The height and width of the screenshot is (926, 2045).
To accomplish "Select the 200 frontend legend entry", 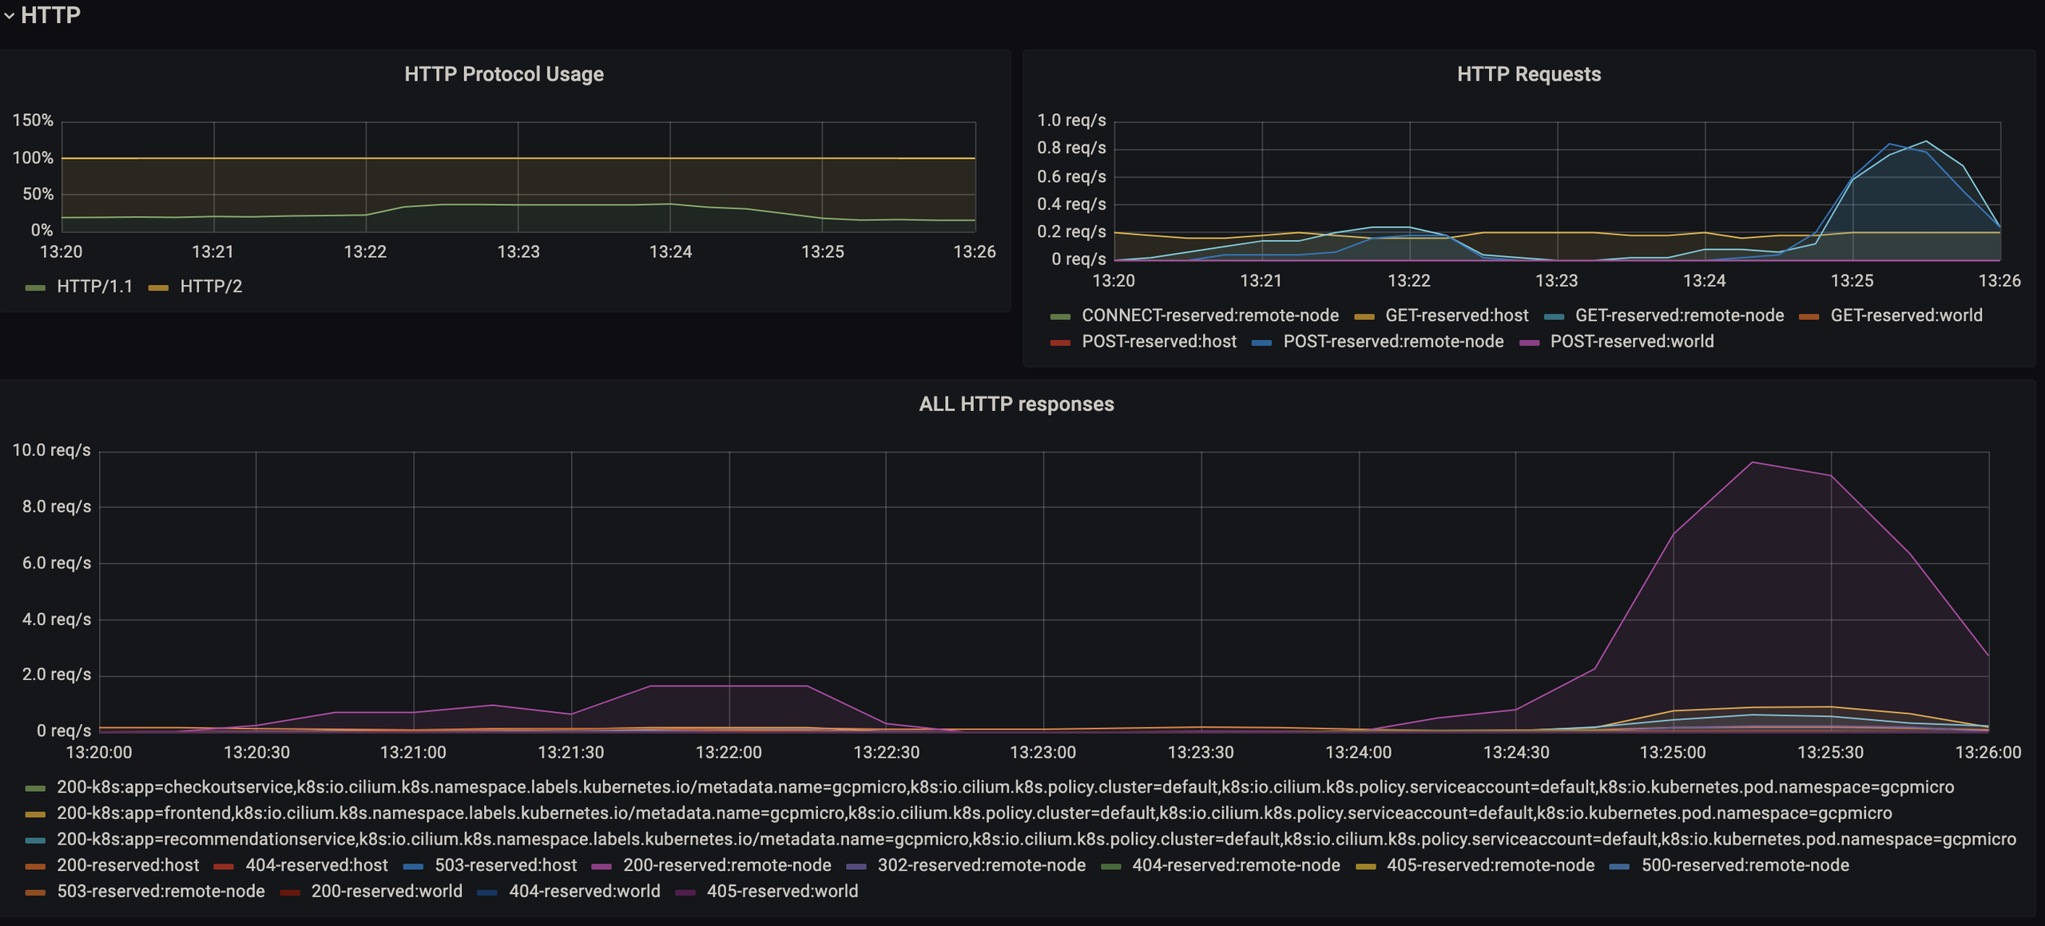I will [974, 813].
